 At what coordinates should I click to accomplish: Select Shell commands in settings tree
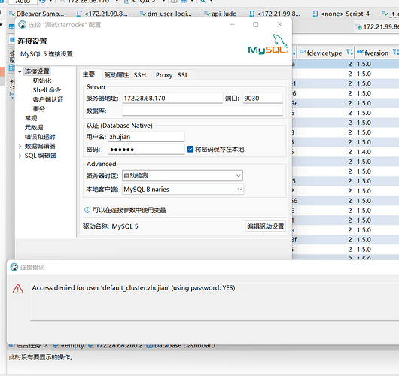point(47,90)
